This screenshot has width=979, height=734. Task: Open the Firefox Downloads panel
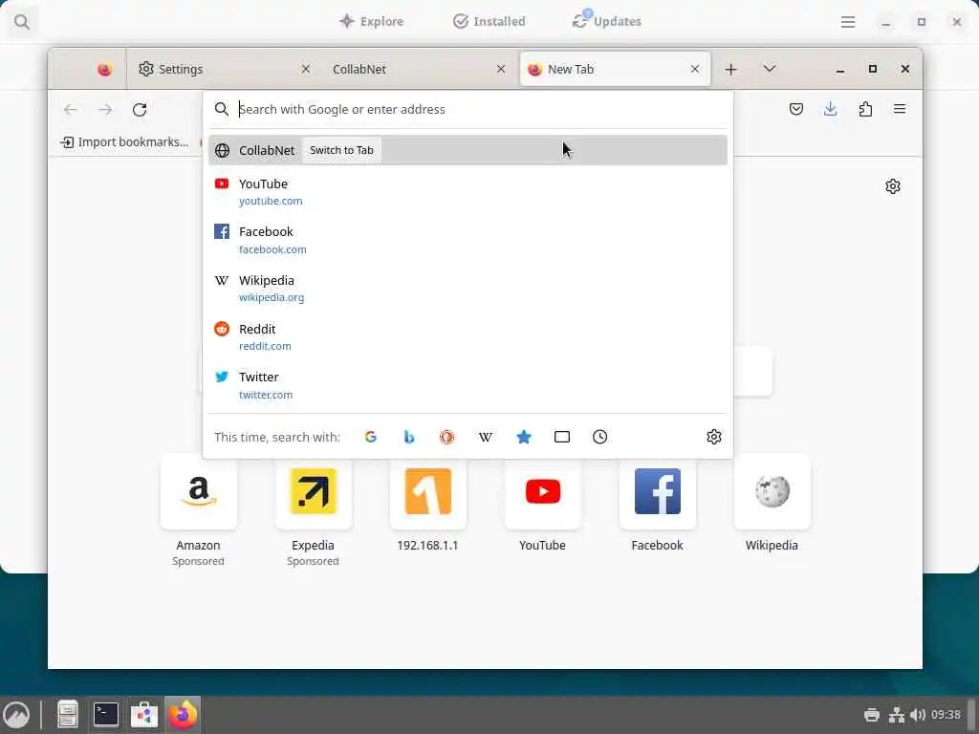831,109
